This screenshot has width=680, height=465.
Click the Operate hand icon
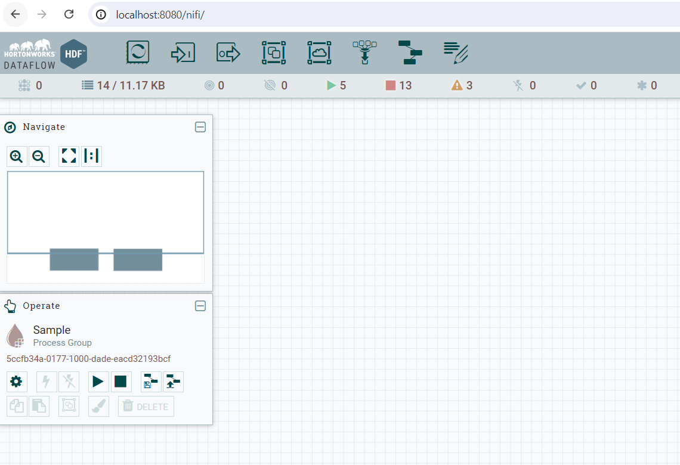click(x=10, y=306)
